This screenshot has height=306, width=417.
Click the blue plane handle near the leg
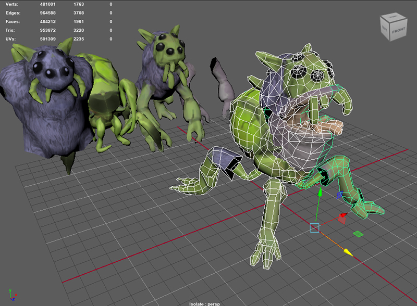coord(340,196)
